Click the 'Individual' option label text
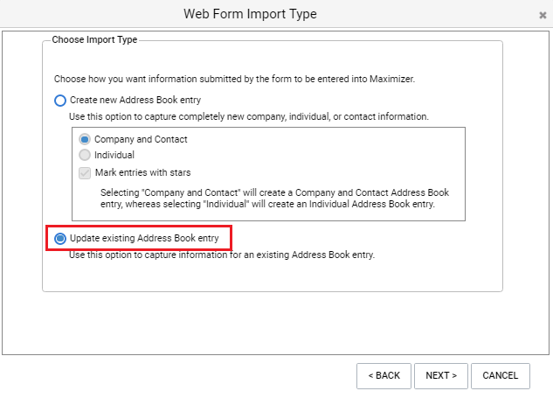 pyautogui.click(x=114, y=155)
